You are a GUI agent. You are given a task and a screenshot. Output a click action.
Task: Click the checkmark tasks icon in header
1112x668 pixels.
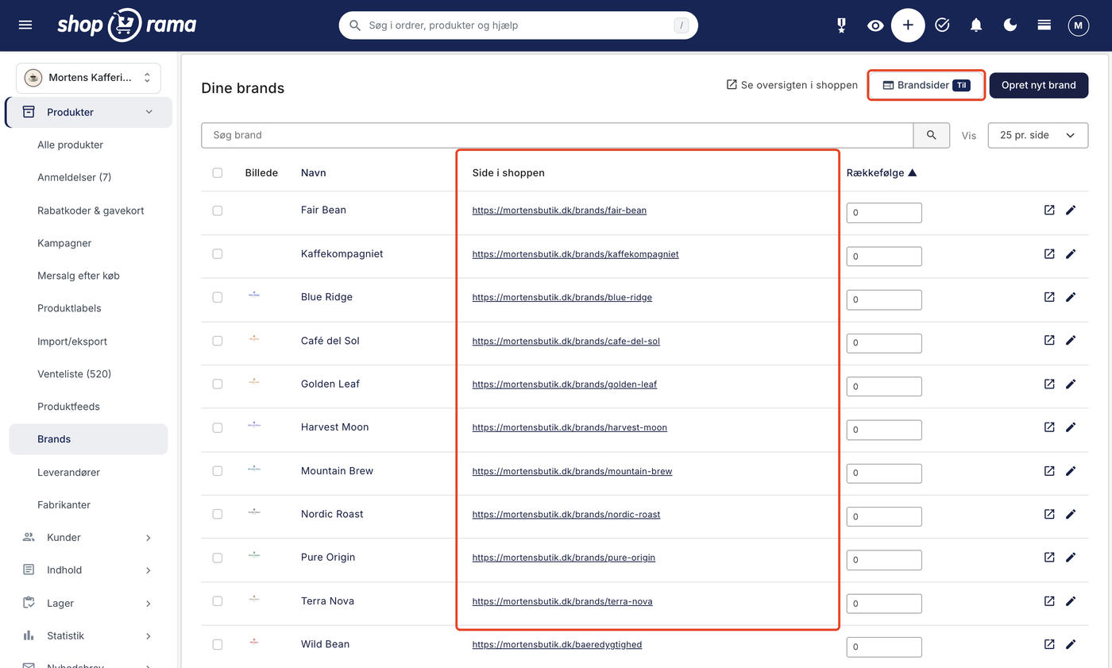[942, 25]
